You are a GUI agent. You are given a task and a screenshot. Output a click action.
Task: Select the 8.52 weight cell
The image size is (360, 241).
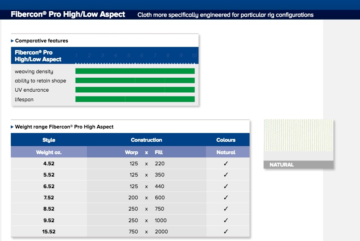point(49,209)
